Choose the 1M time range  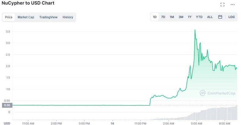(x=172, y=17)
